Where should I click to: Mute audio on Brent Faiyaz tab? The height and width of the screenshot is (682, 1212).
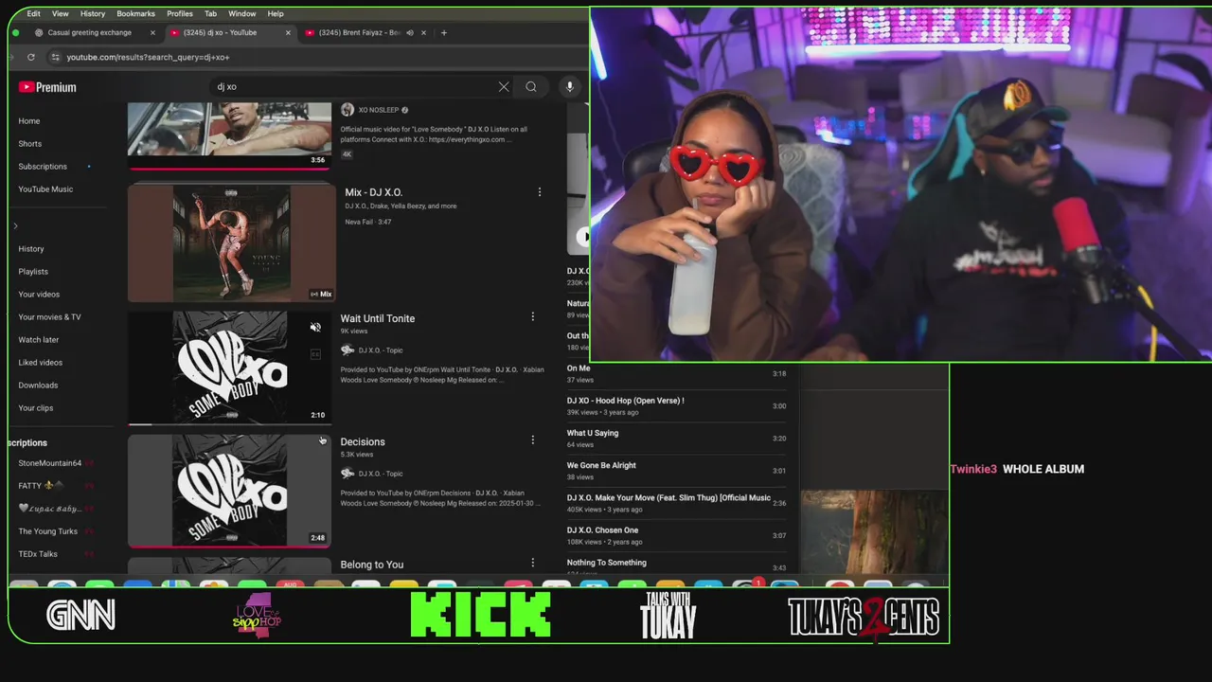[x=410, y=32]
